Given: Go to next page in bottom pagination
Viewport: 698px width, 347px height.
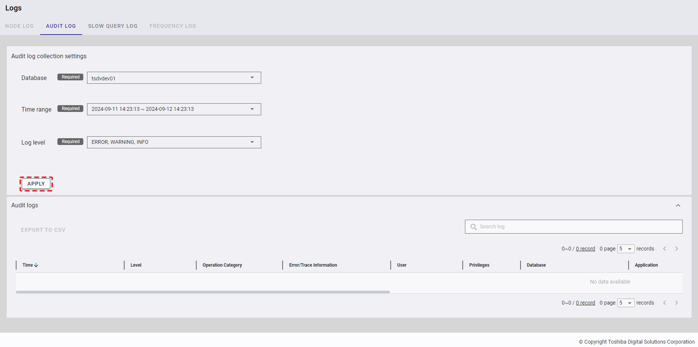Looking at the screenshot, I should 676,303.
